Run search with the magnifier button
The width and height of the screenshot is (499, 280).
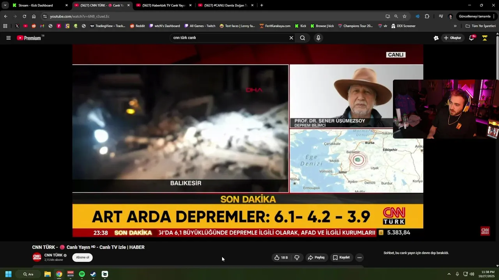(303, 38)
